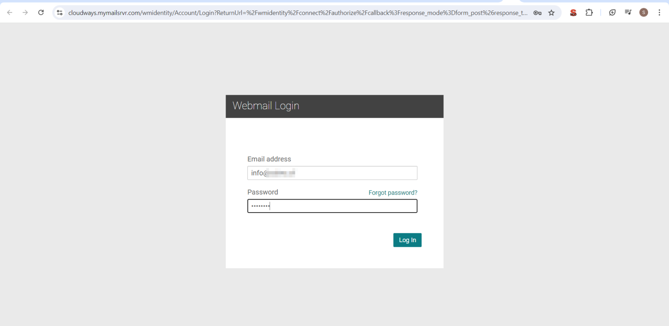Bookmark this page with the star icon

551,13
